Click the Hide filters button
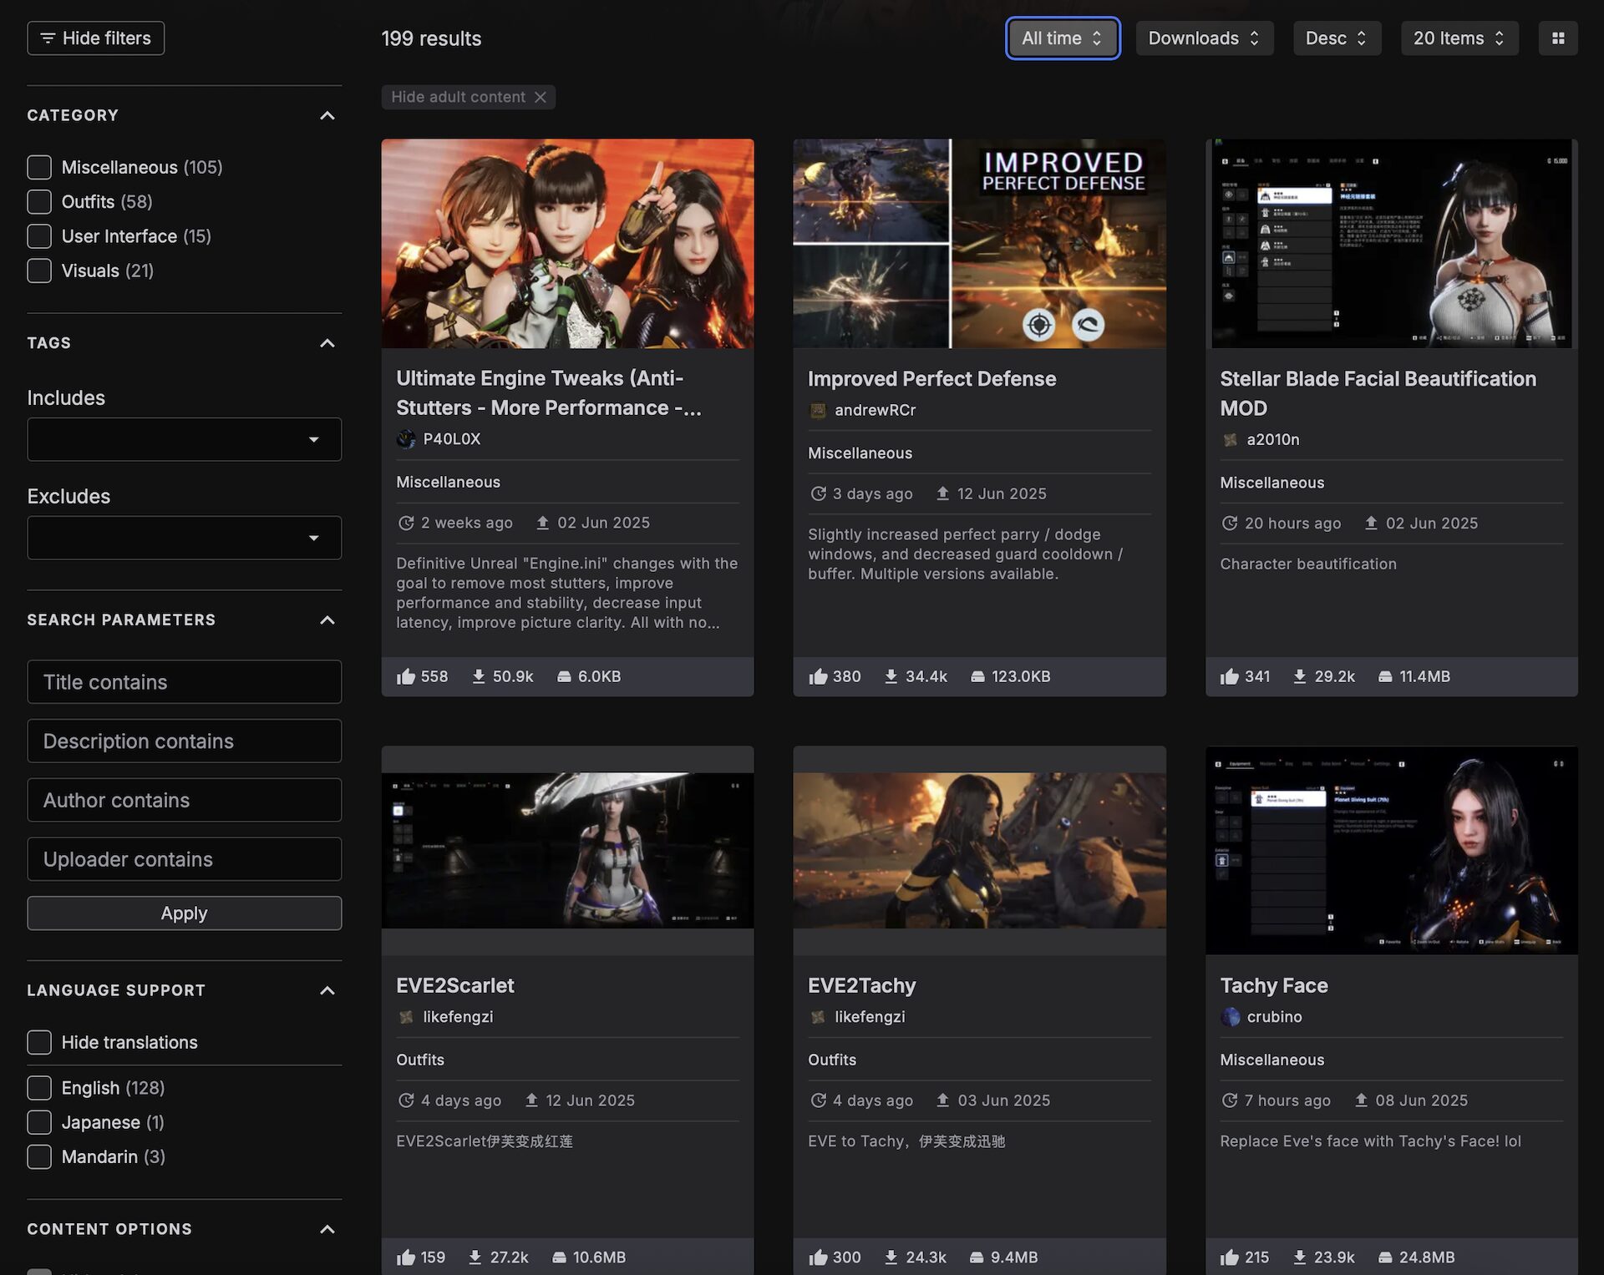Image resolution: width=1604 pixels, height=1275 pixels. 96,38
